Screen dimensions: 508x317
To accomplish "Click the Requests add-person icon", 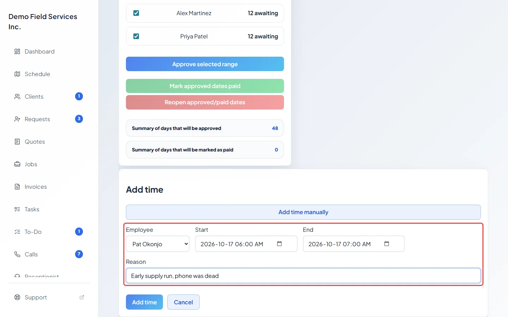I will pyautogui.click(x=17, y=119).
